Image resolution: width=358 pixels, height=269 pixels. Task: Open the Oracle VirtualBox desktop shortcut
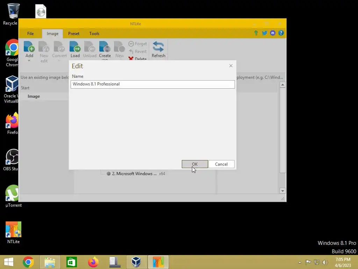click(12, 89)
